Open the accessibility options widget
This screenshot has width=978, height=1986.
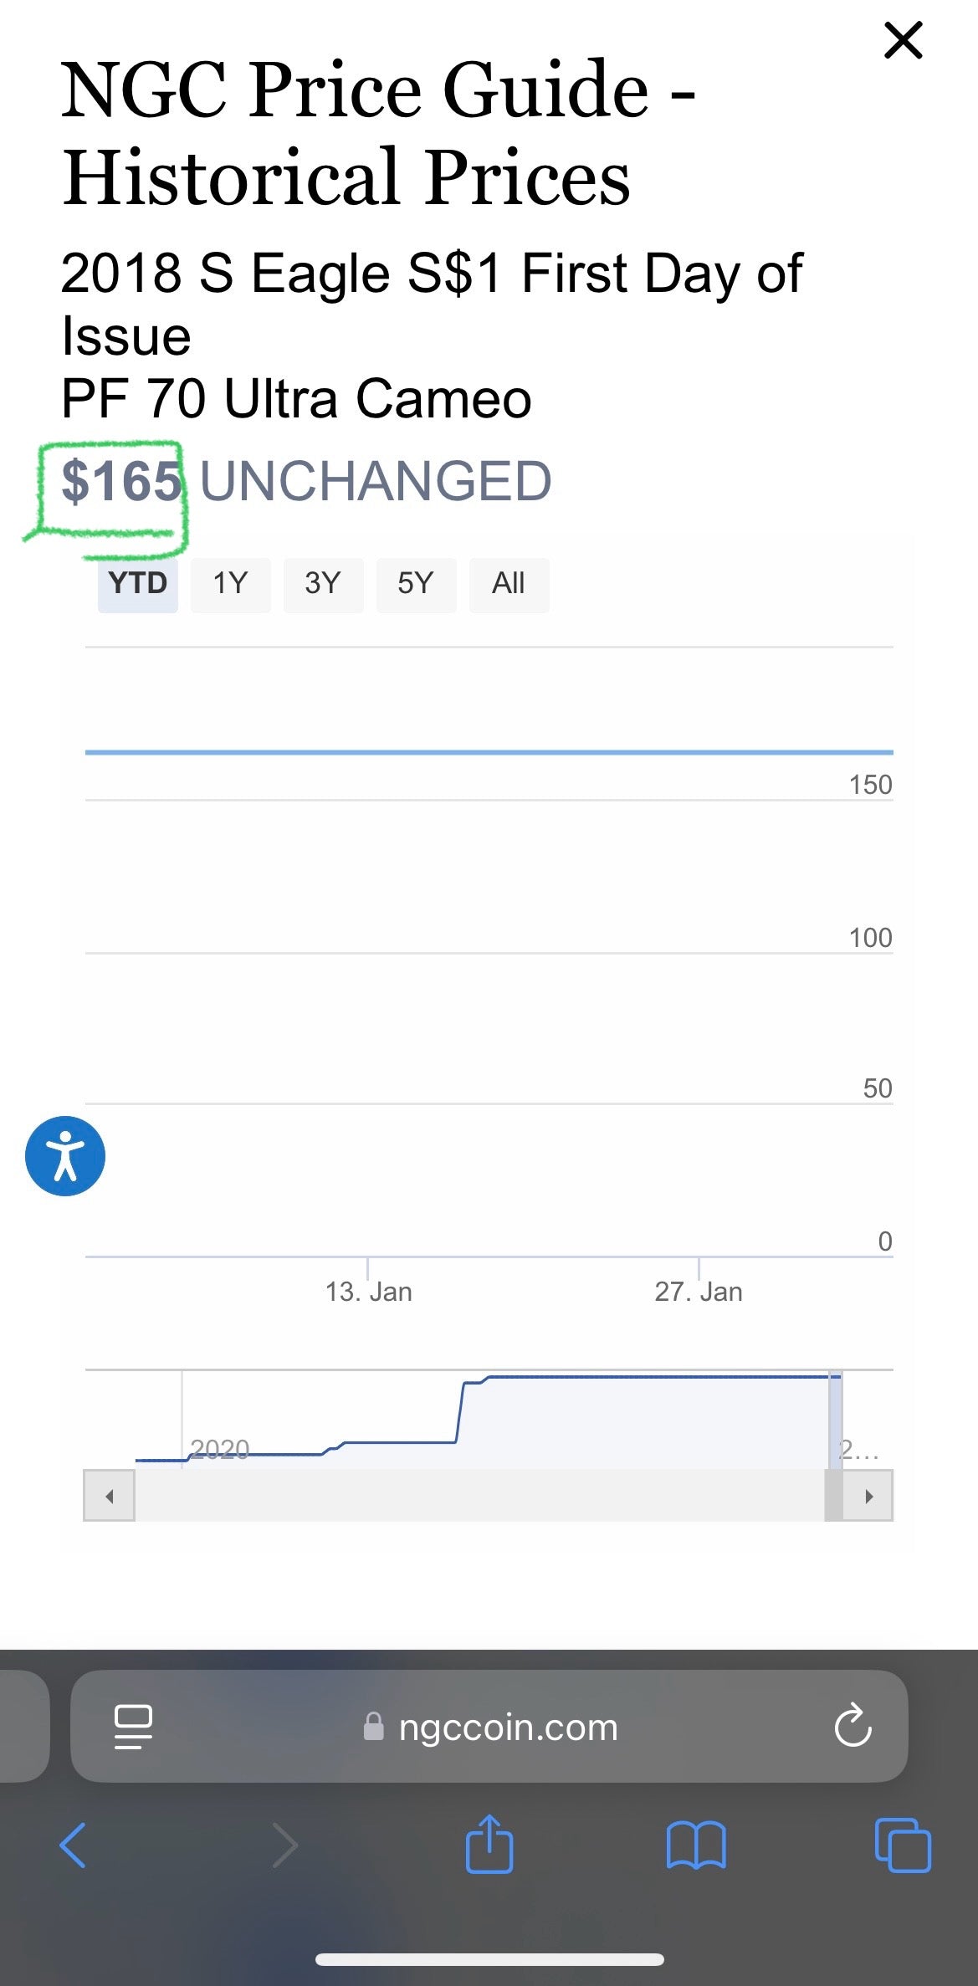pos(65,1155)
